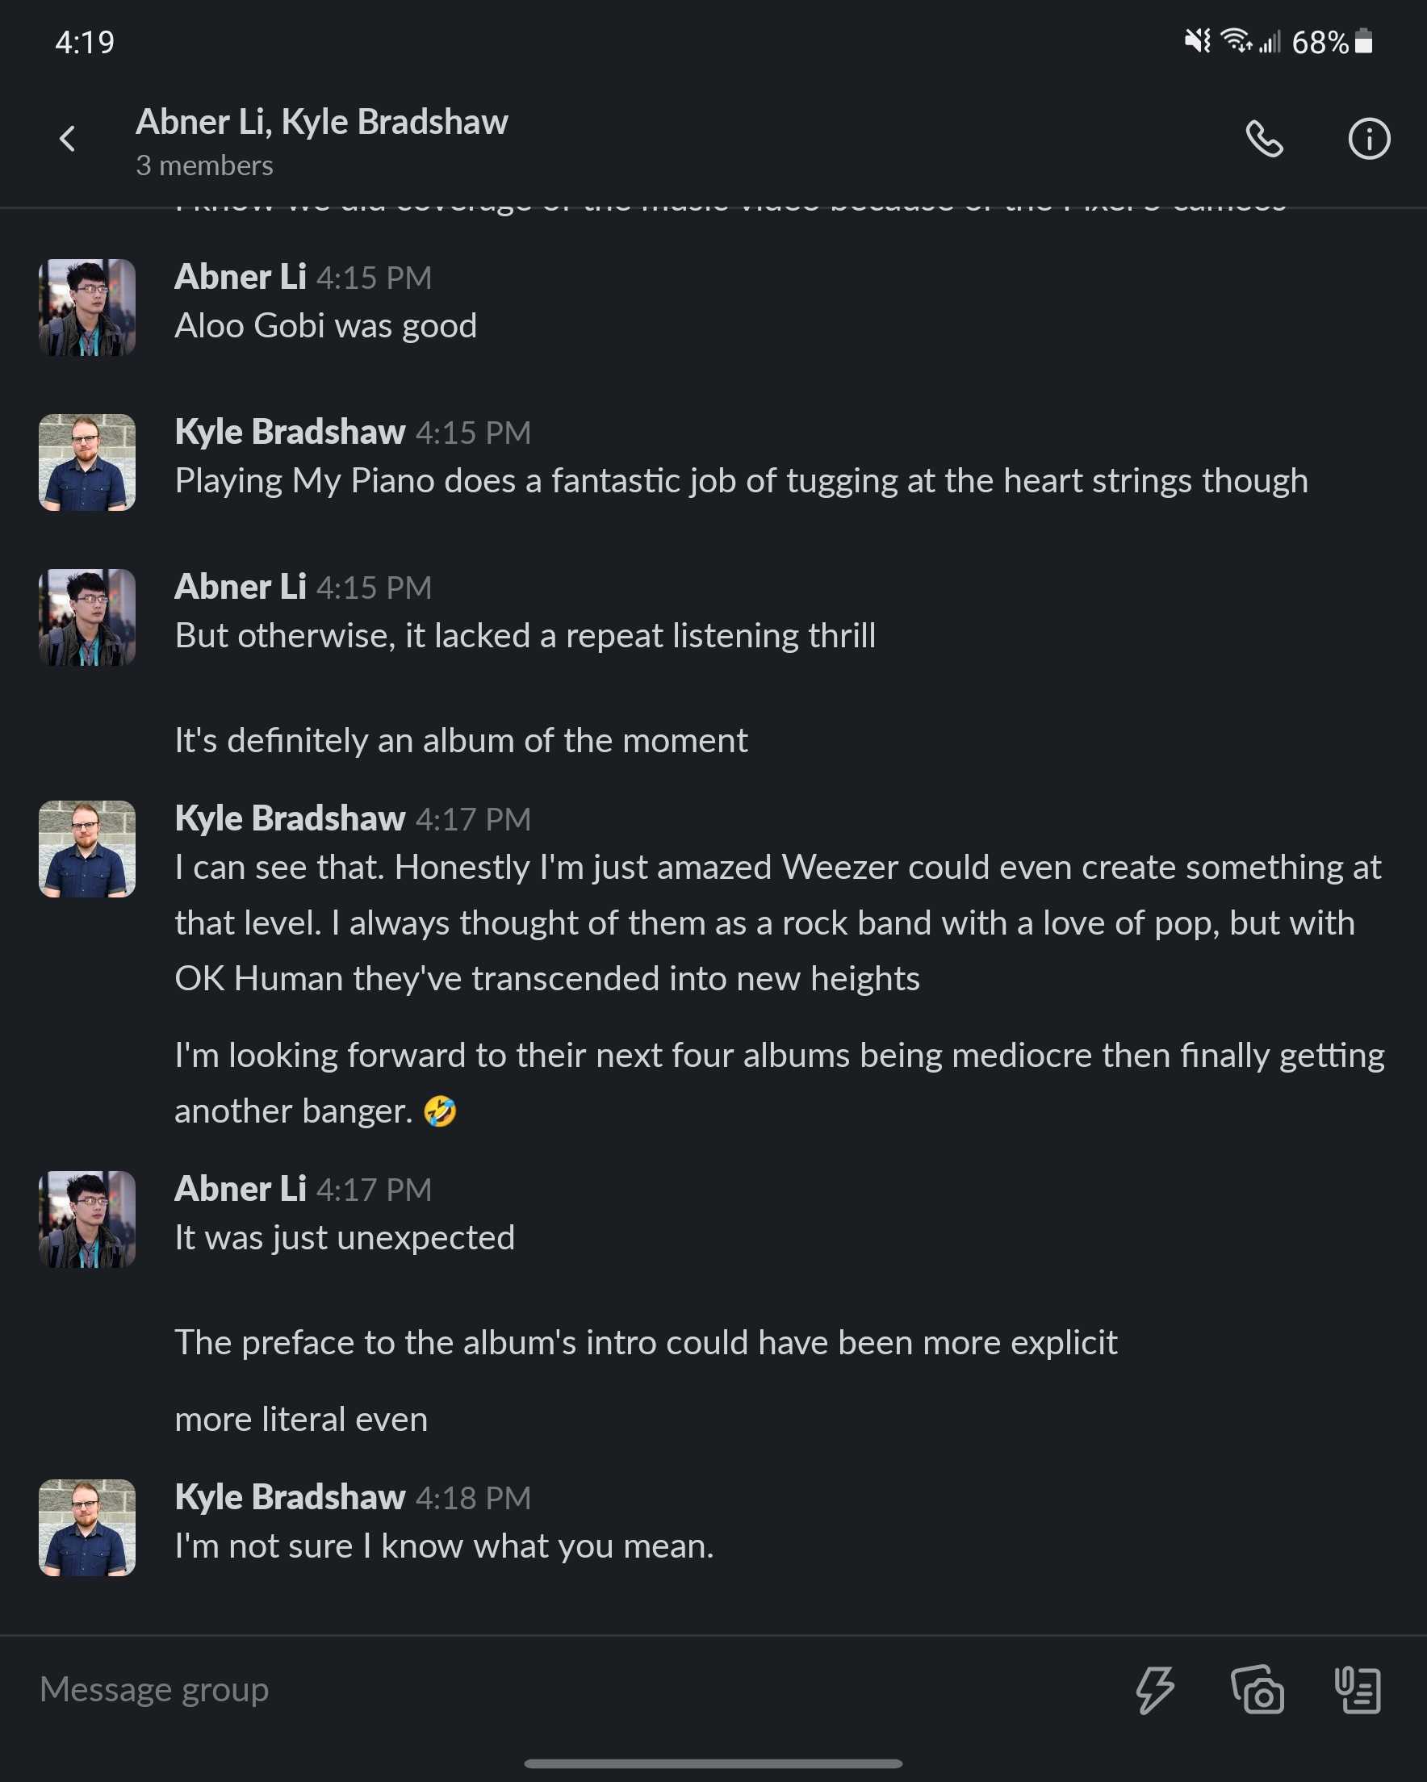
Task: Tap Abner Li's name above "It was just unexpected"
Action: coord(241,1189)
